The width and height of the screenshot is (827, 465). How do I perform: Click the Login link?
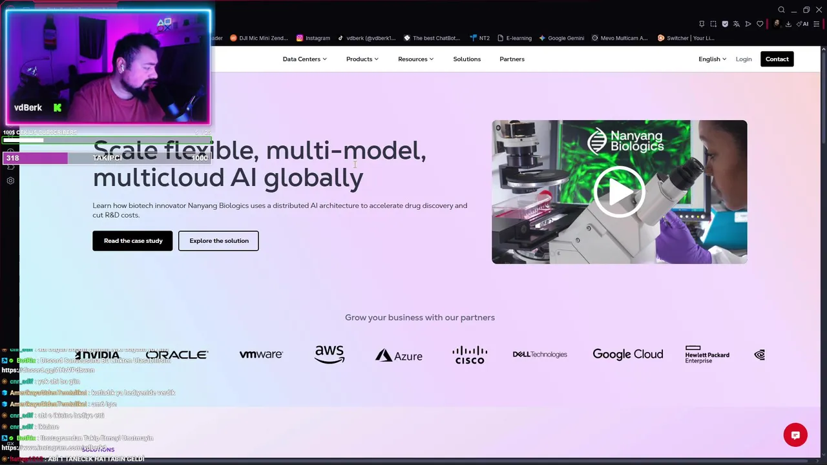click(x=744, y=59)
